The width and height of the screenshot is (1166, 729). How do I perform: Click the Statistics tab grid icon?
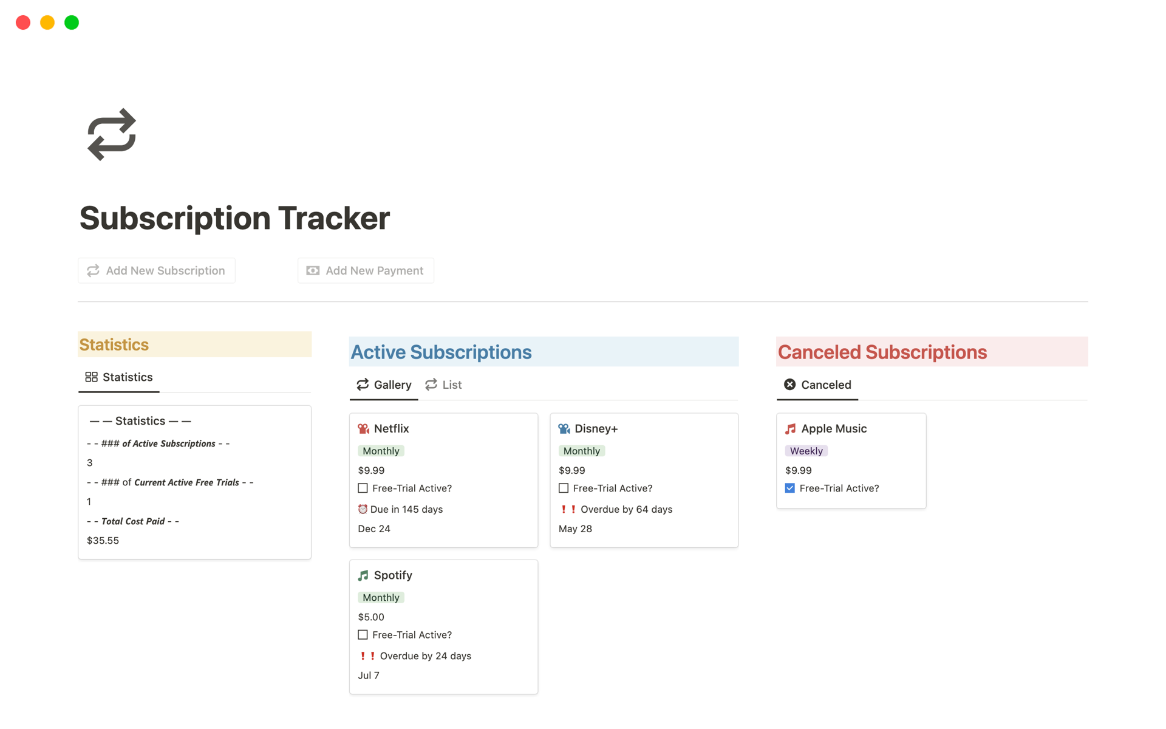(91, 377)
